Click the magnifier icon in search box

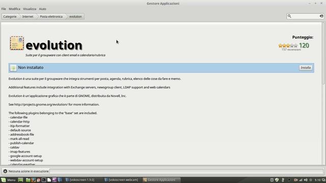(x=289, y=16)
